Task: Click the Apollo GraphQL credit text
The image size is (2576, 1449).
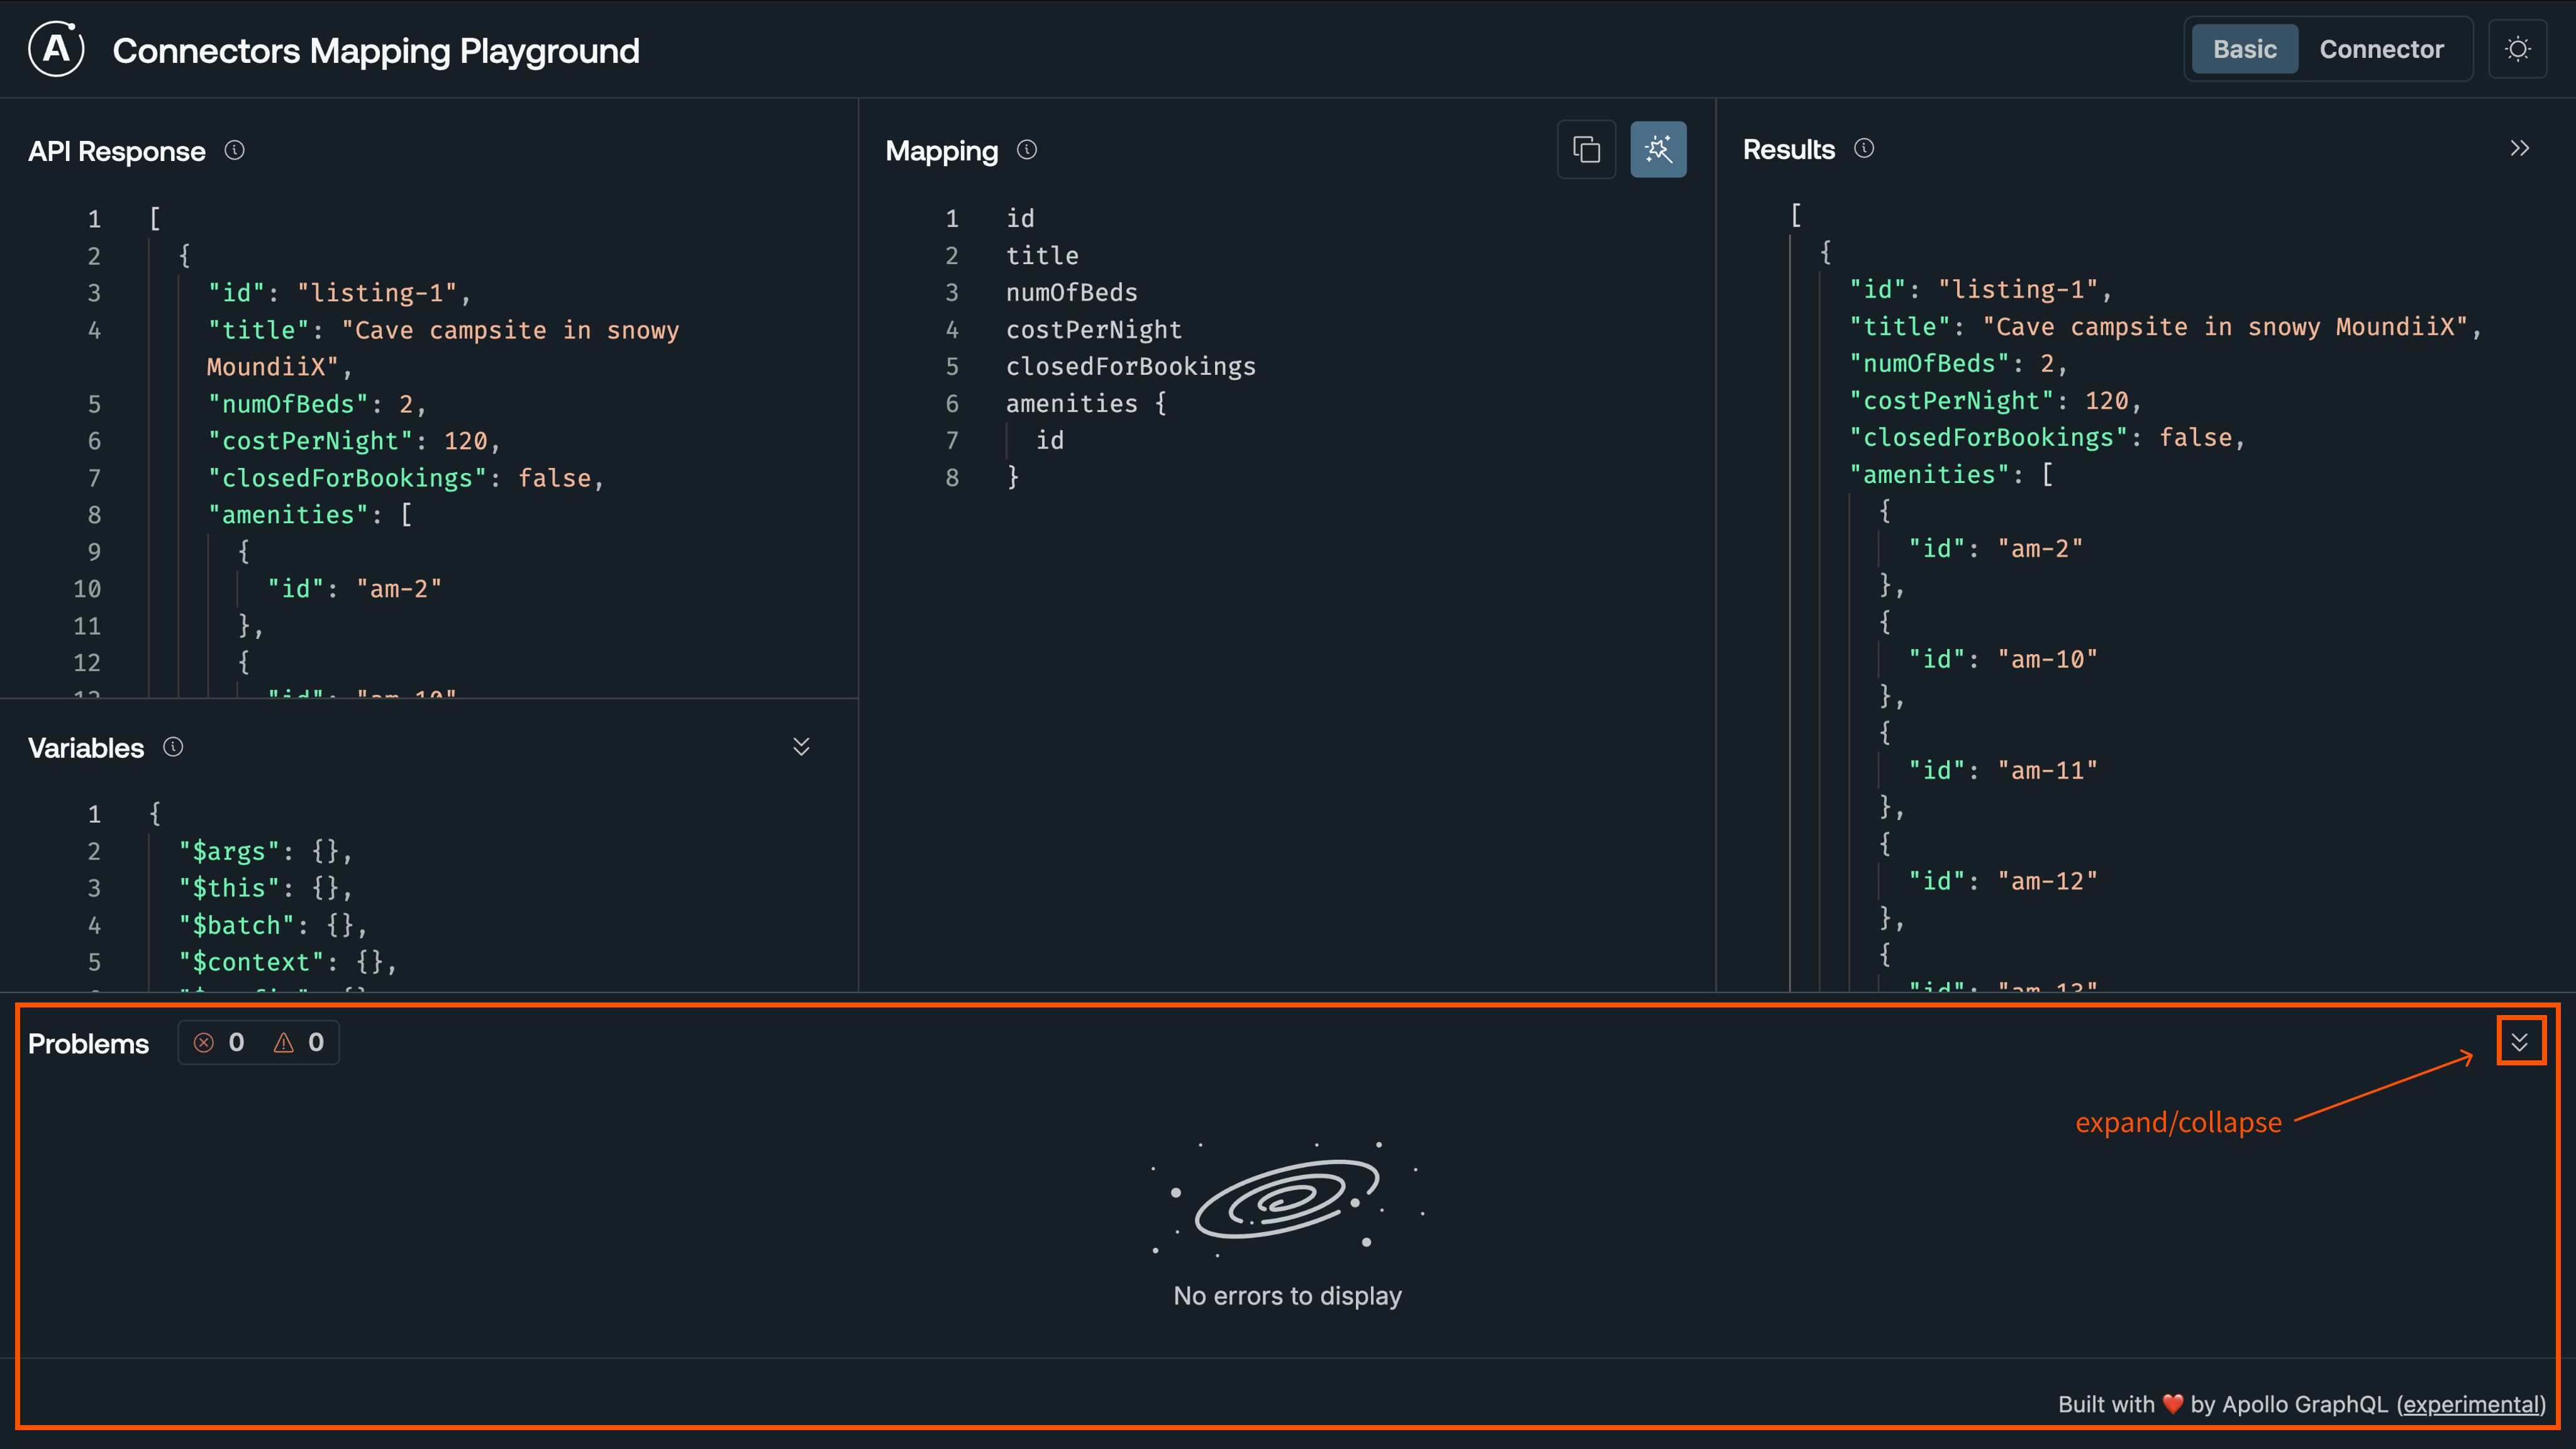Action: (x=2300, y=1404)
